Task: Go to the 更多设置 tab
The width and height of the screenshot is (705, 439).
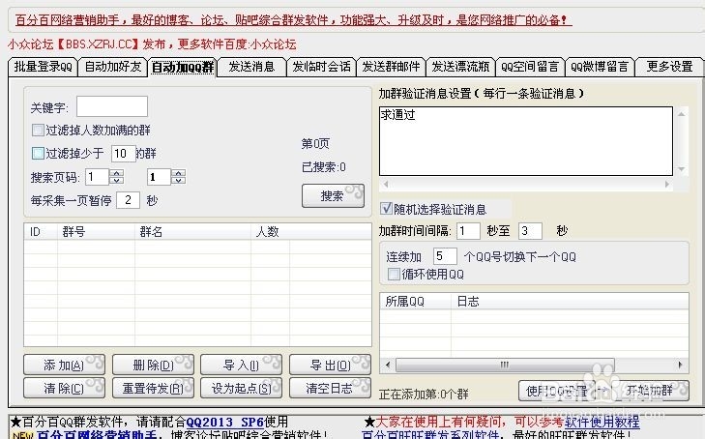Action: [669, 67]
